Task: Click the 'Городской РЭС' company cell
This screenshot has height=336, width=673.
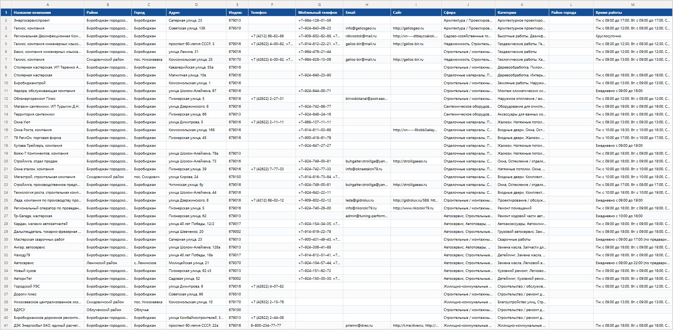Action: (48, 286)
